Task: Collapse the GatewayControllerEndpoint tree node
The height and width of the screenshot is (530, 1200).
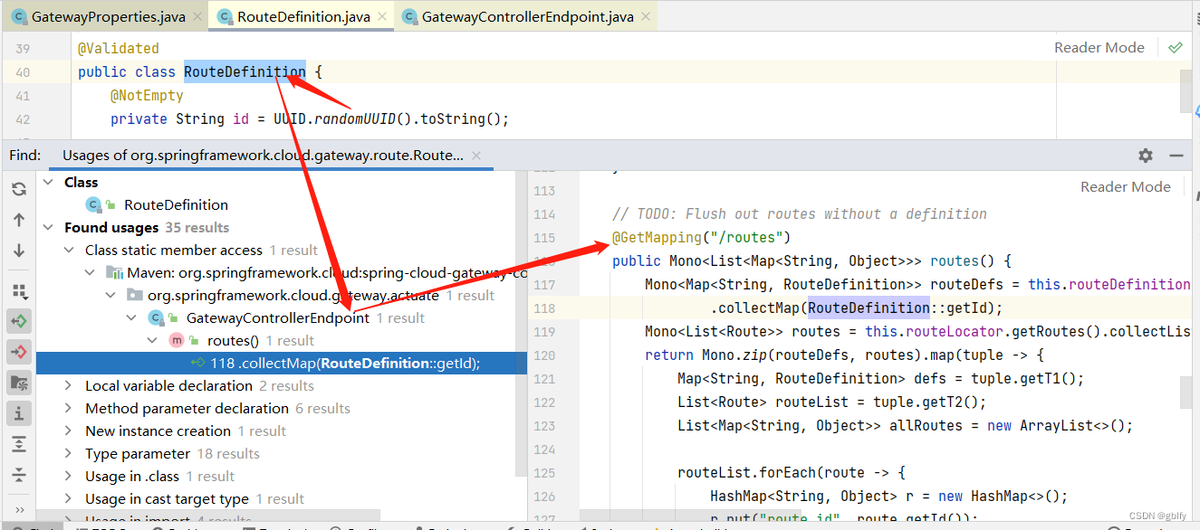Action: pyautogui.click(x=131, y=317)
